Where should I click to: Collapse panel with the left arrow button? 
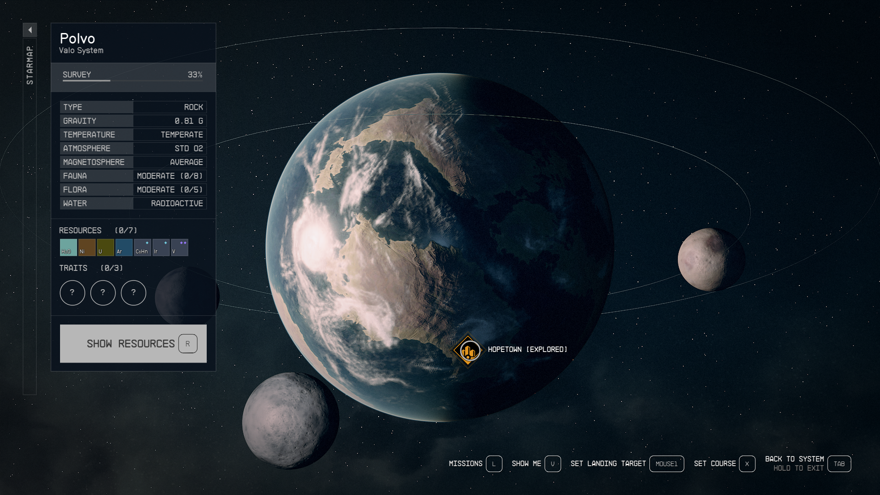coord(30,30)
